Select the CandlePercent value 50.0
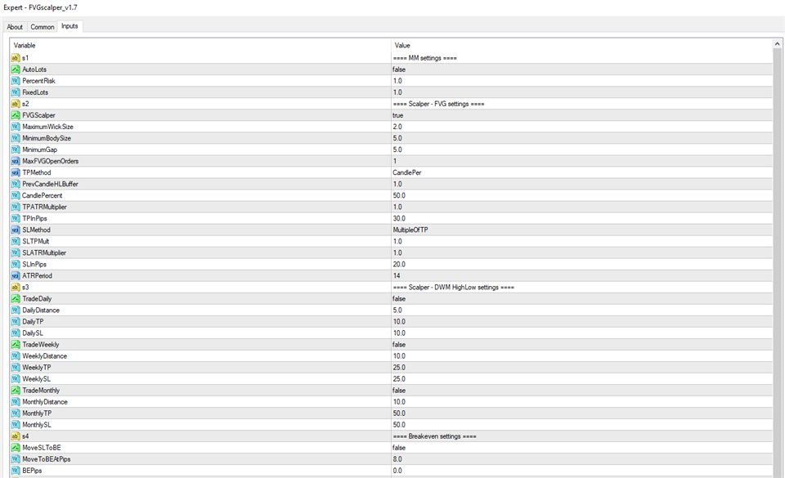 point(399,195)
